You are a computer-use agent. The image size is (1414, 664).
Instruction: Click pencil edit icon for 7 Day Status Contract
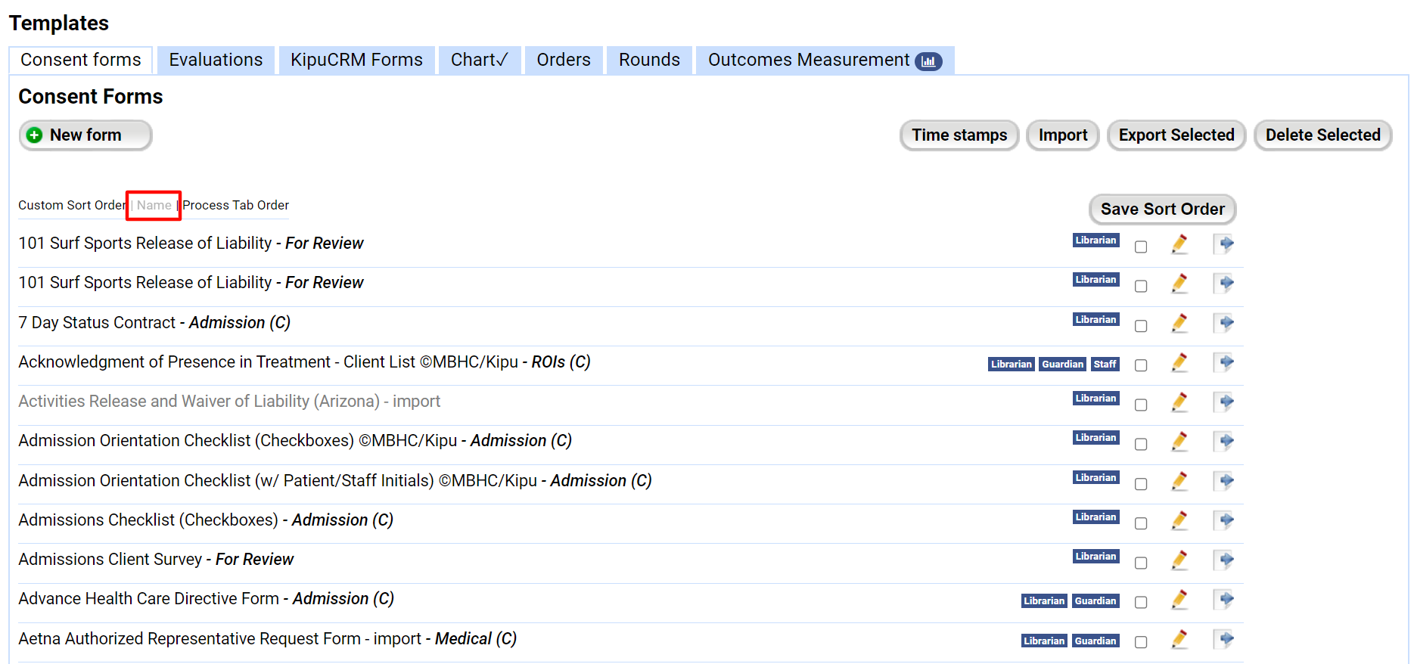(x=1179, y=324)
